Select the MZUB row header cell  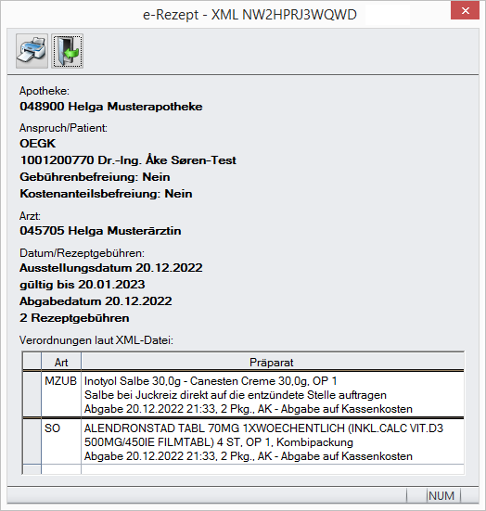pyautogui.click(x=32, y=394)
